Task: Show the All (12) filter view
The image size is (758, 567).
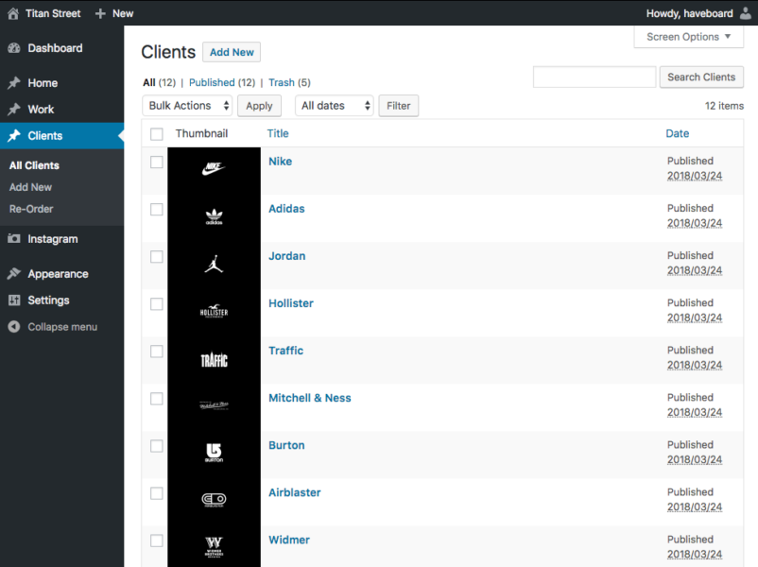Action: click(159, 82)
